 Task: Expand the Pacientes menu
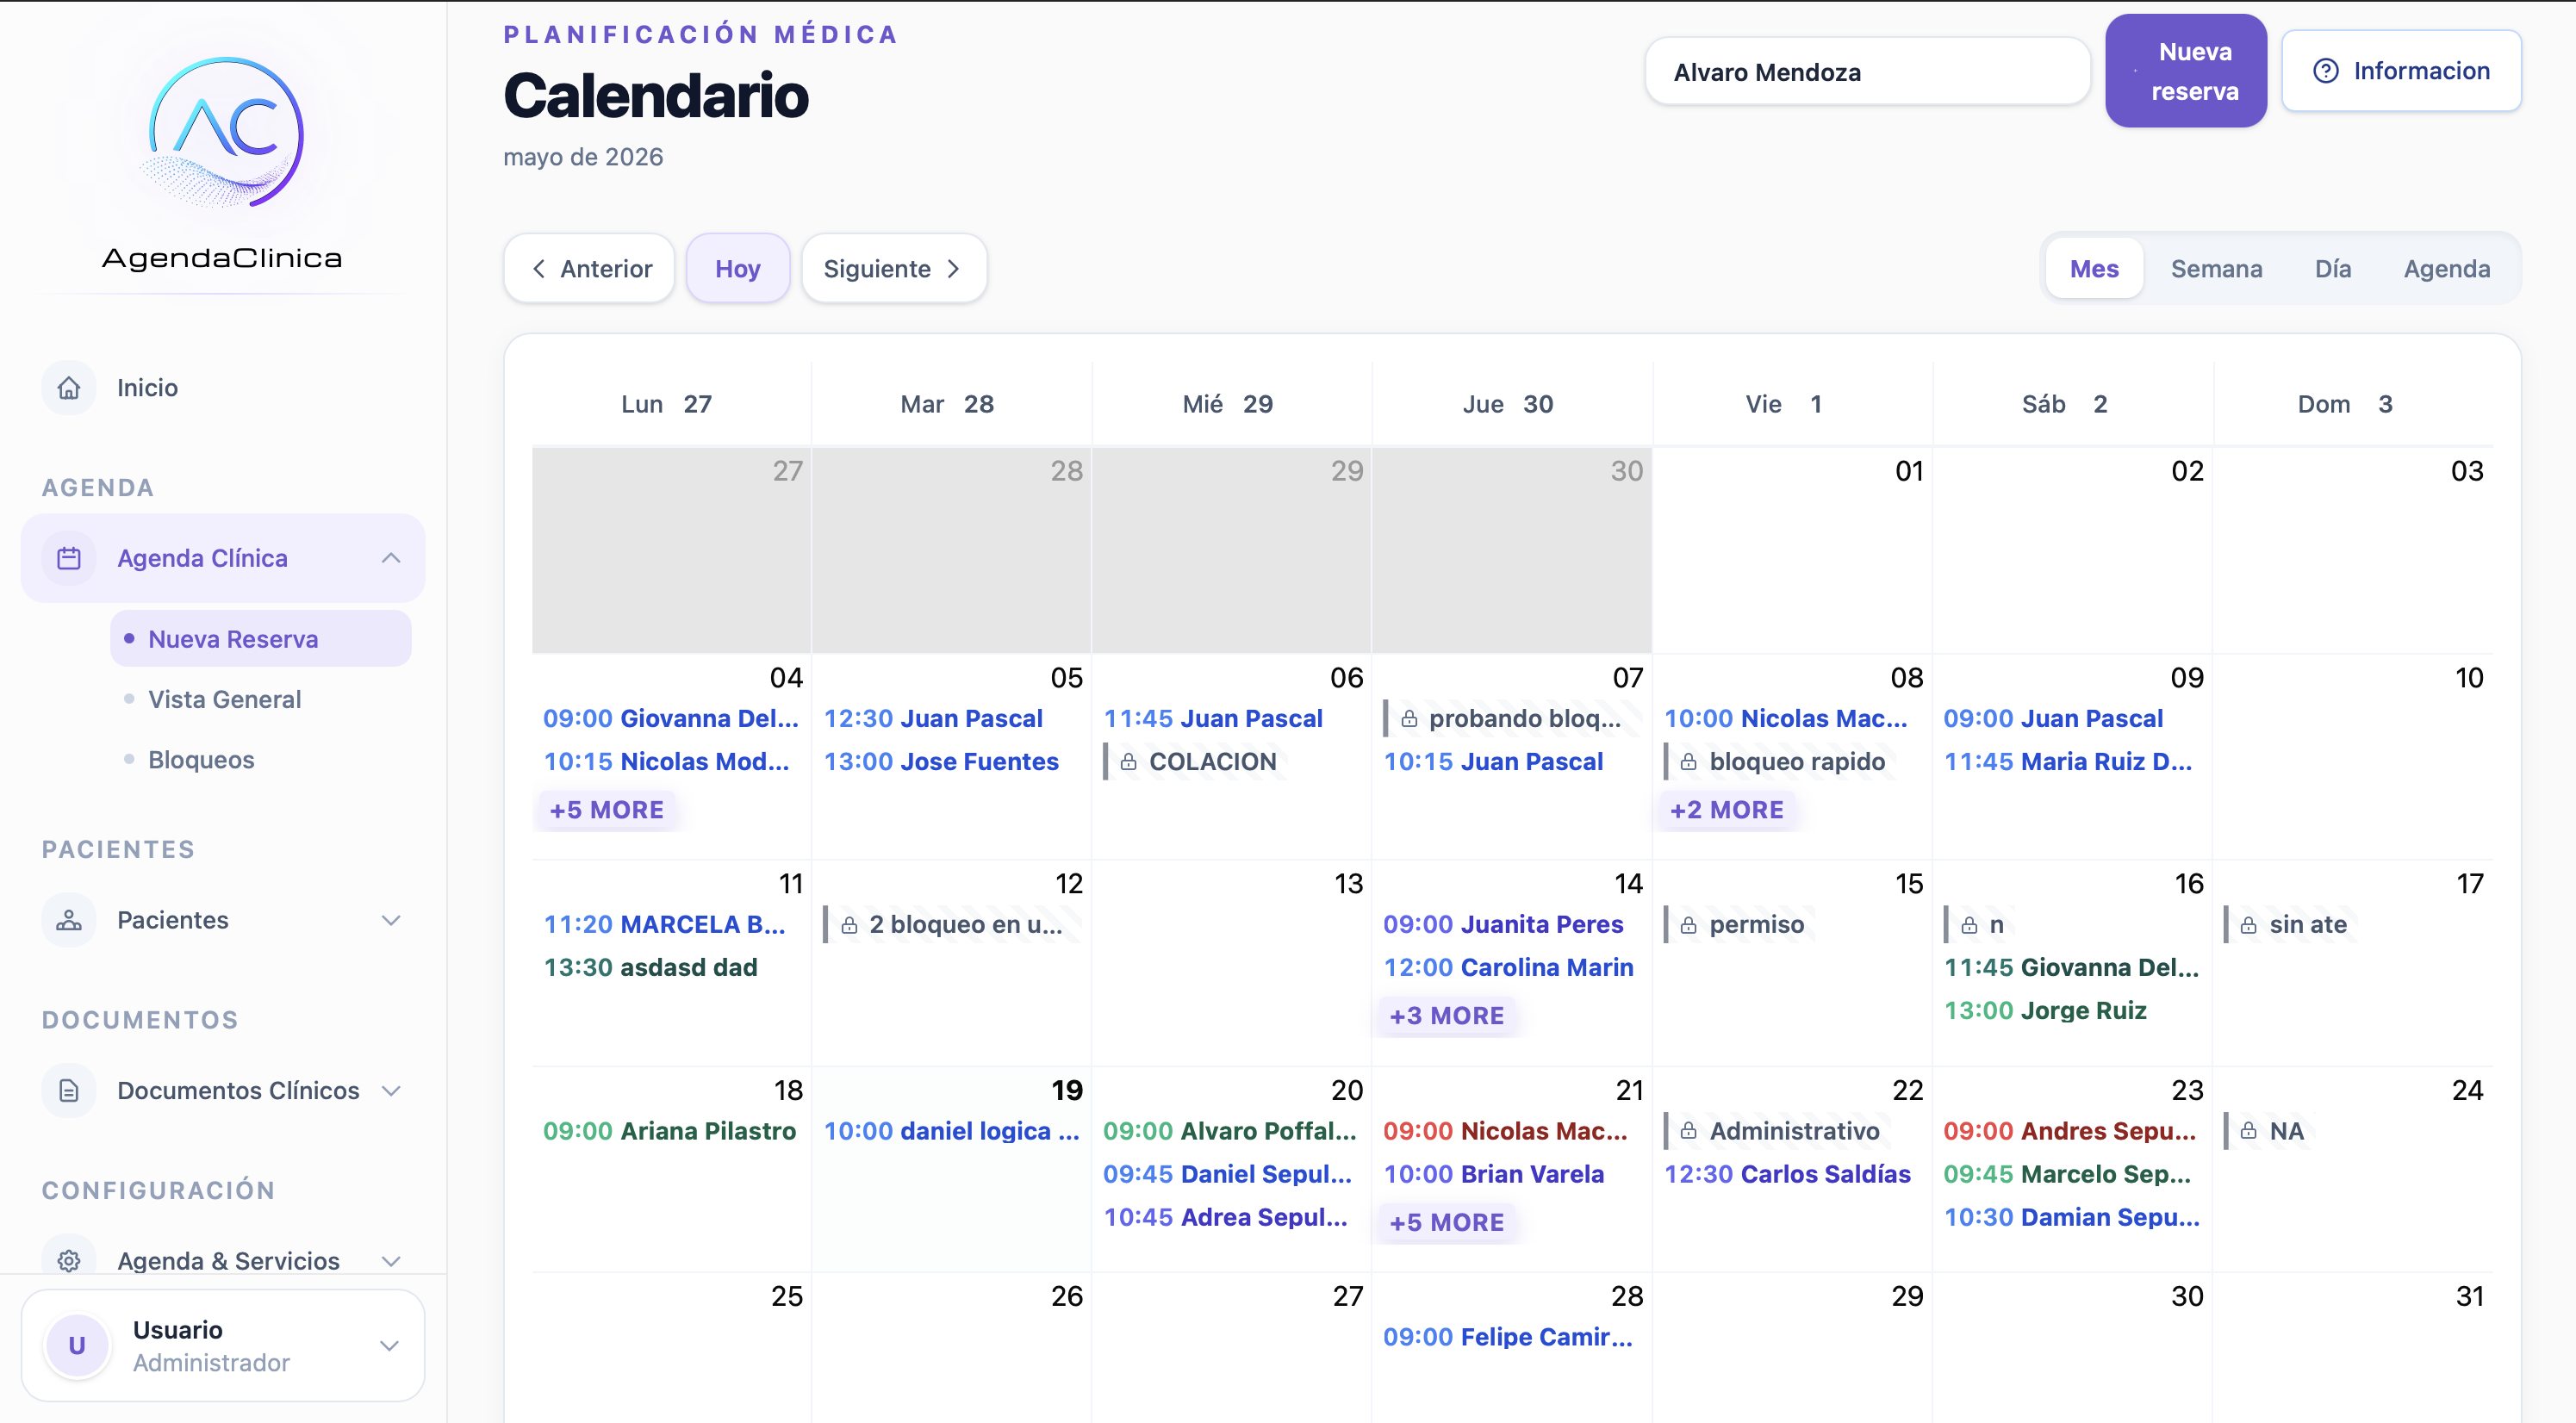coord(391,920)
